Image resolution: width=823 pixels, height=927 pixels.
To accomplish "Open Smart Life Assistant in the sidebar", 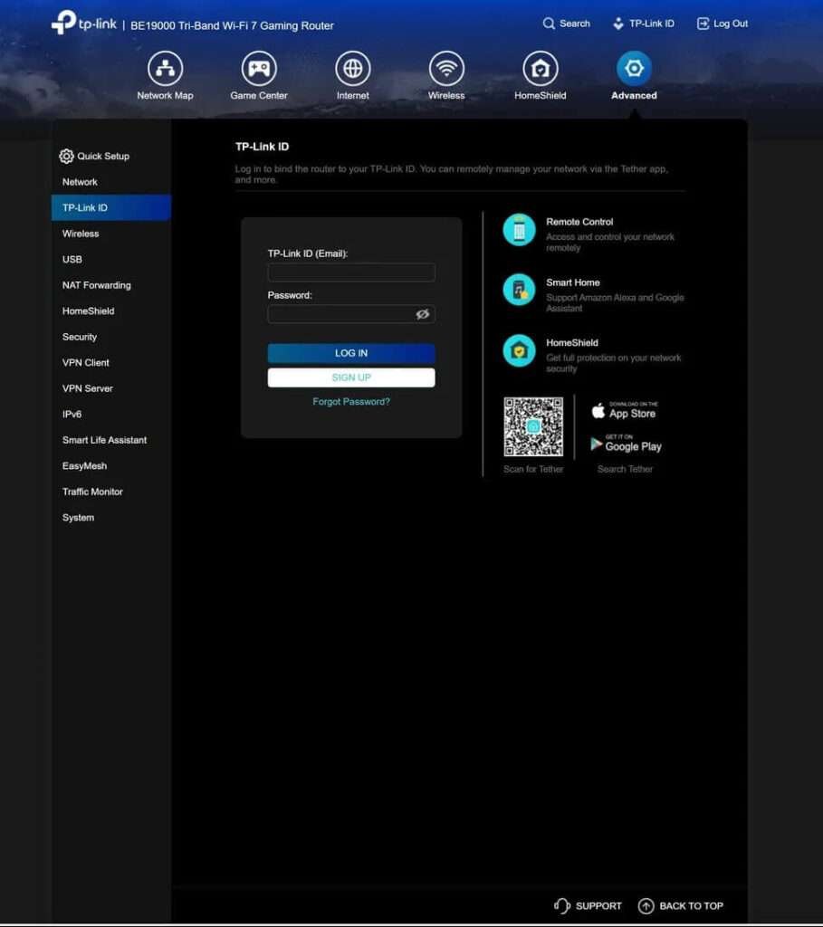I will pos(111,440).
